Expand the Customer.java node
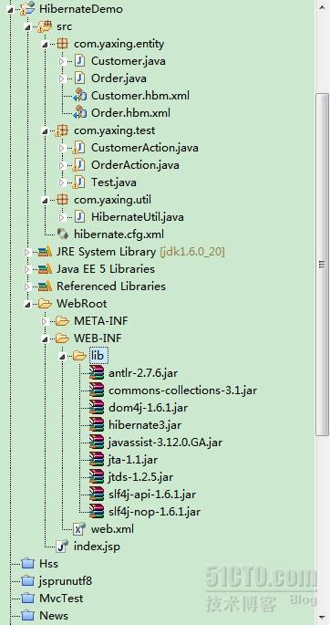330x625 pixels. (62, 61)
